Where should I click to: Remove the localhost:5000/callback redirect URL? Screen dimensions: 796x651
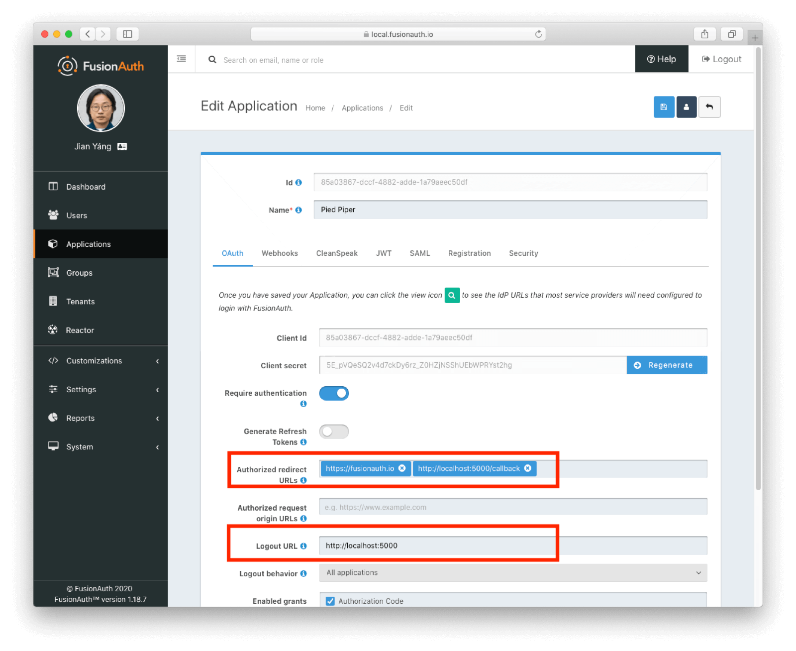click(528, 468)
